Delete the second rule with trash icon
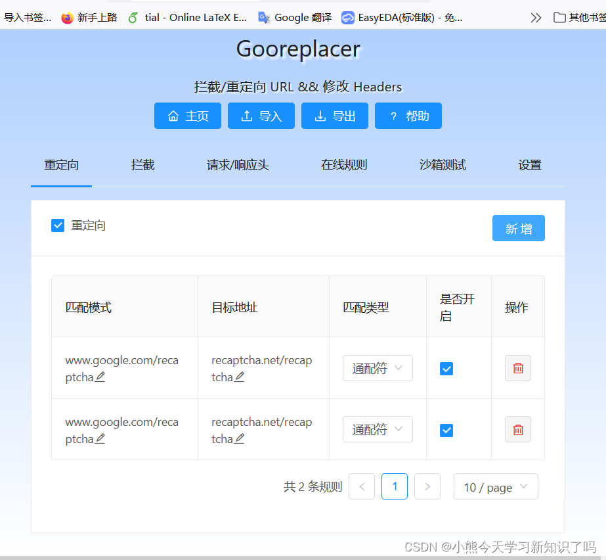The width and height of the screenshot is (606, 560). tap(518, 429)
